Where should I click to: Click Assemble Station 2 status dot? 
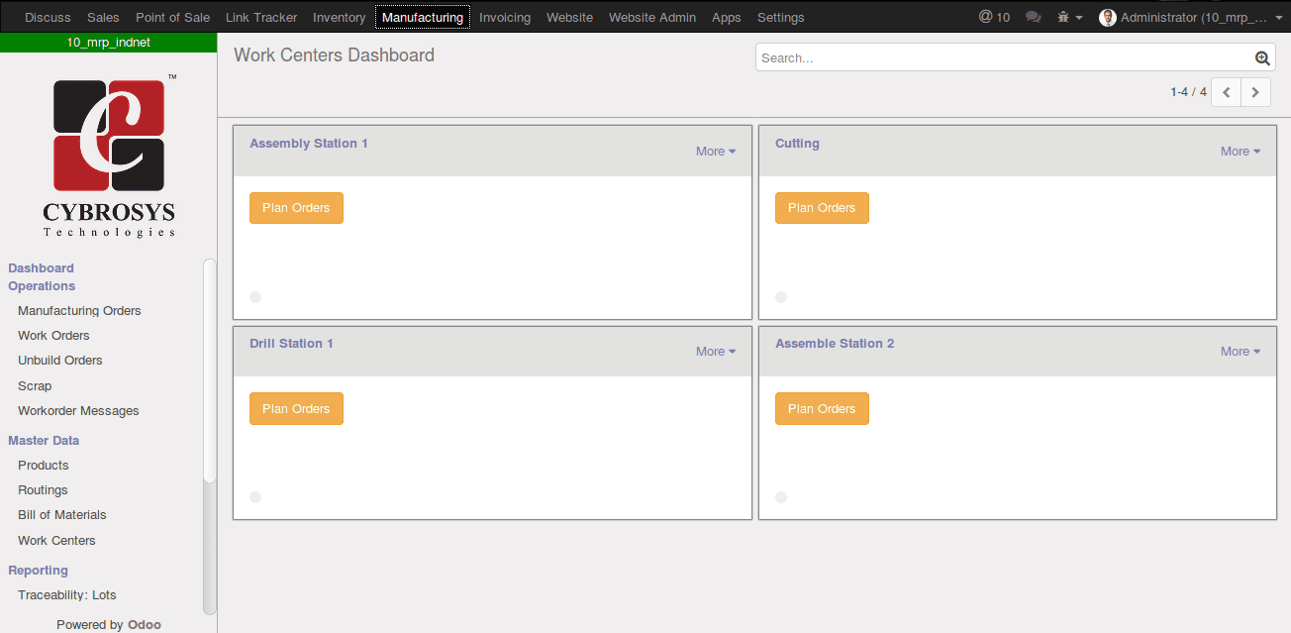781,497
